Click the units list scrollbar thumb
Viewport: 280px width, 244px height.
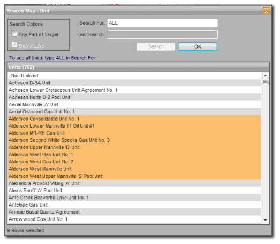coord(266,82)
